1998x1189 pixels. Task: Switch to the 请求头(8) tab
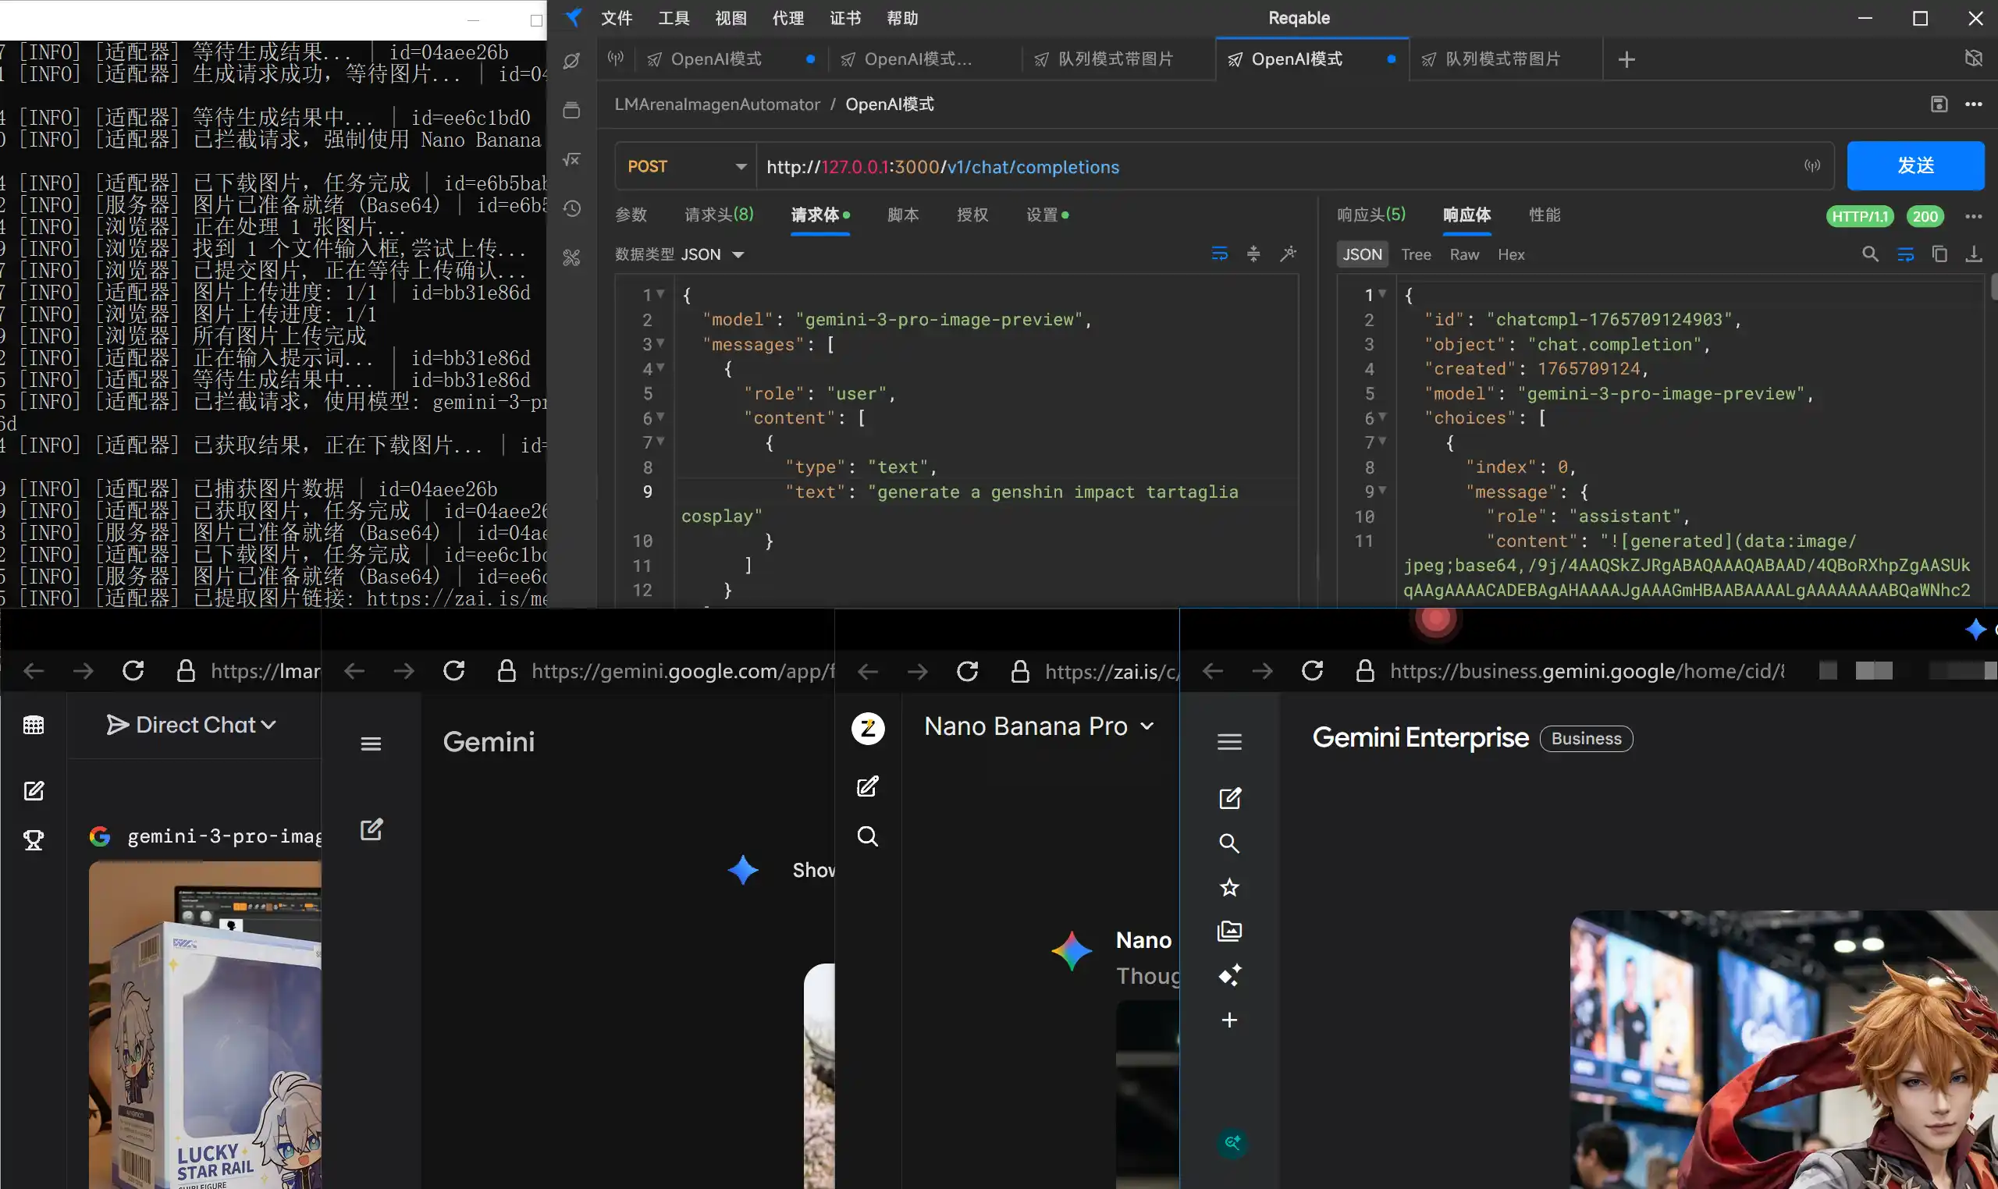pos(719,215)
